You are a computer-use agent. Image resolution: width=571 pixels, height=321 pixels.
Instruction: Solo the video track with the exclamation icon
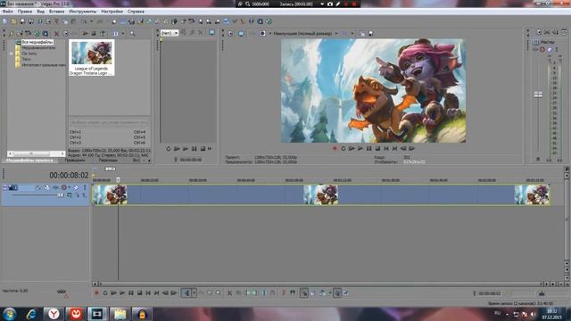(x=85, y=187)
